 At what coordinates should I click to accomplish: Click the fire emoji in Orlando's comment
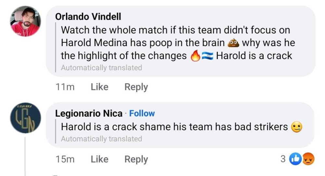click(x=195, y=56)
